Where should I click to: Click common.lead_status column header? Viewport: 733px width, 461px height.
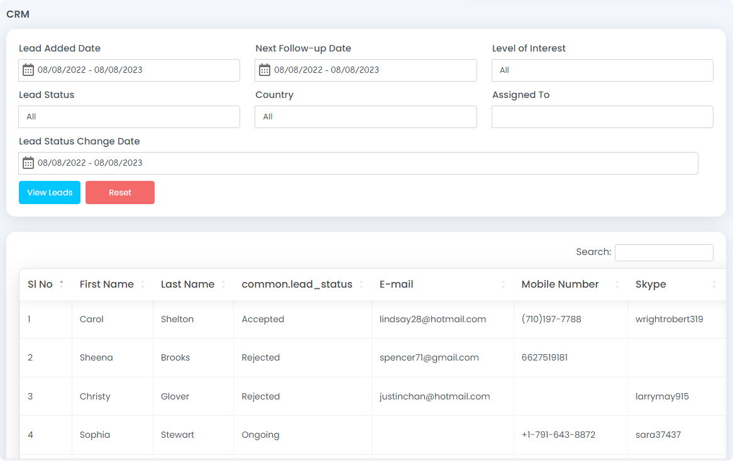tap(297, 284)
